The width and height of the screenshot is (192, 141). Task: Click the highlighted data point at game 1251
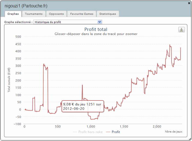[107, 108]
